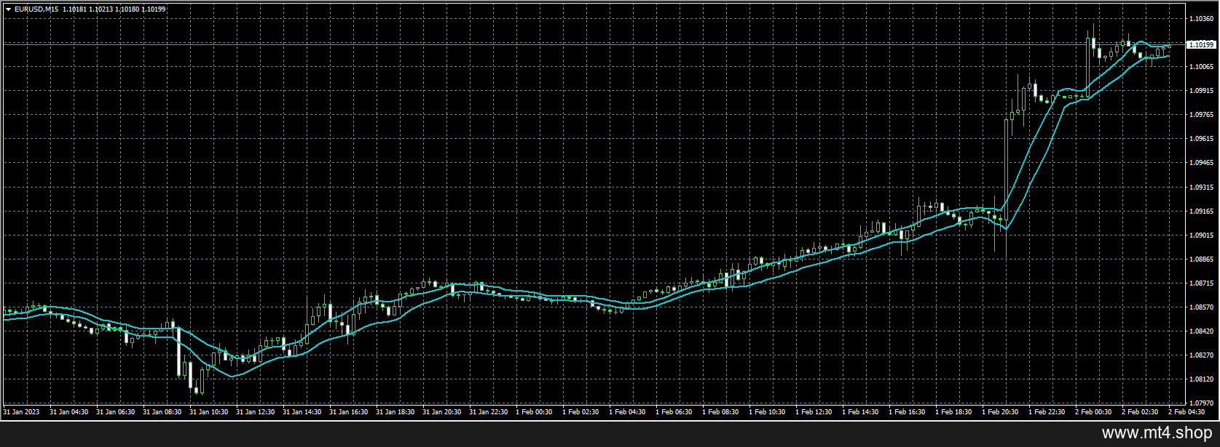Click the 31 Jan 2023 date label

coord(21,412)
